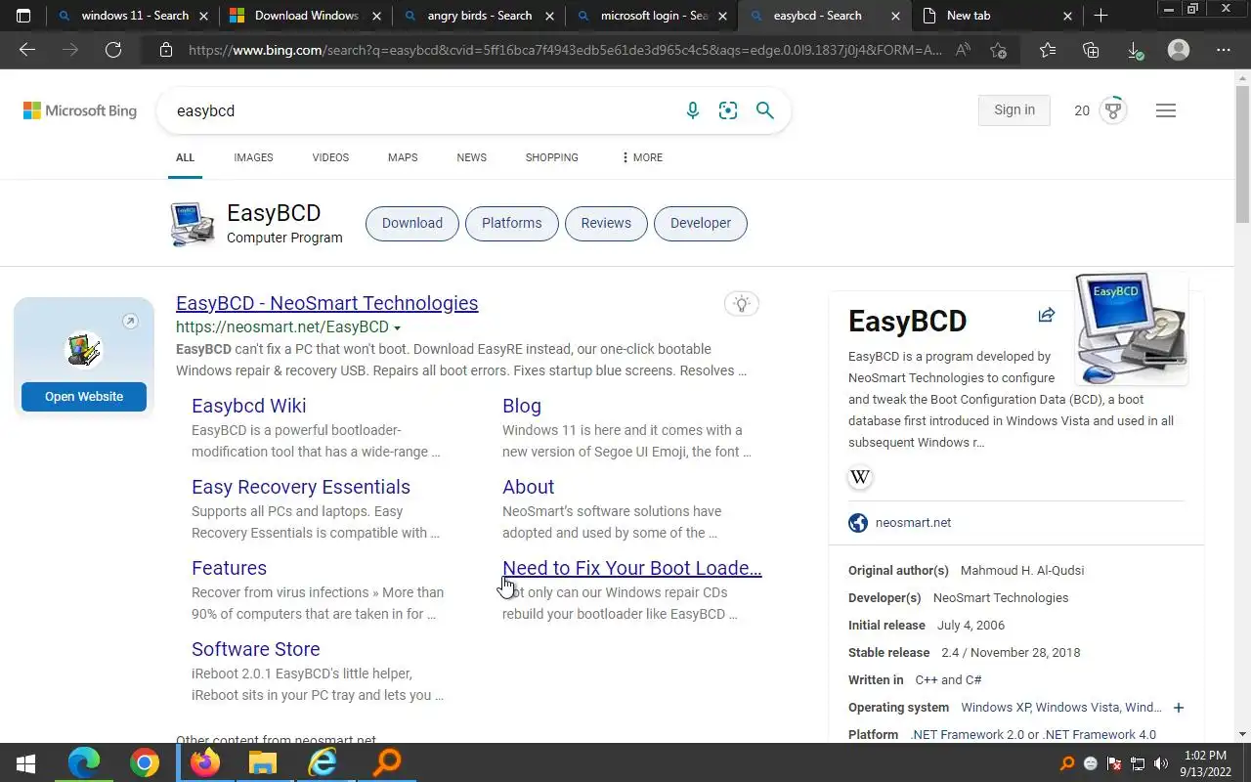Search by voice using microphone icon
Viewport: 1251px width, 782px height.
pos(693,110)
